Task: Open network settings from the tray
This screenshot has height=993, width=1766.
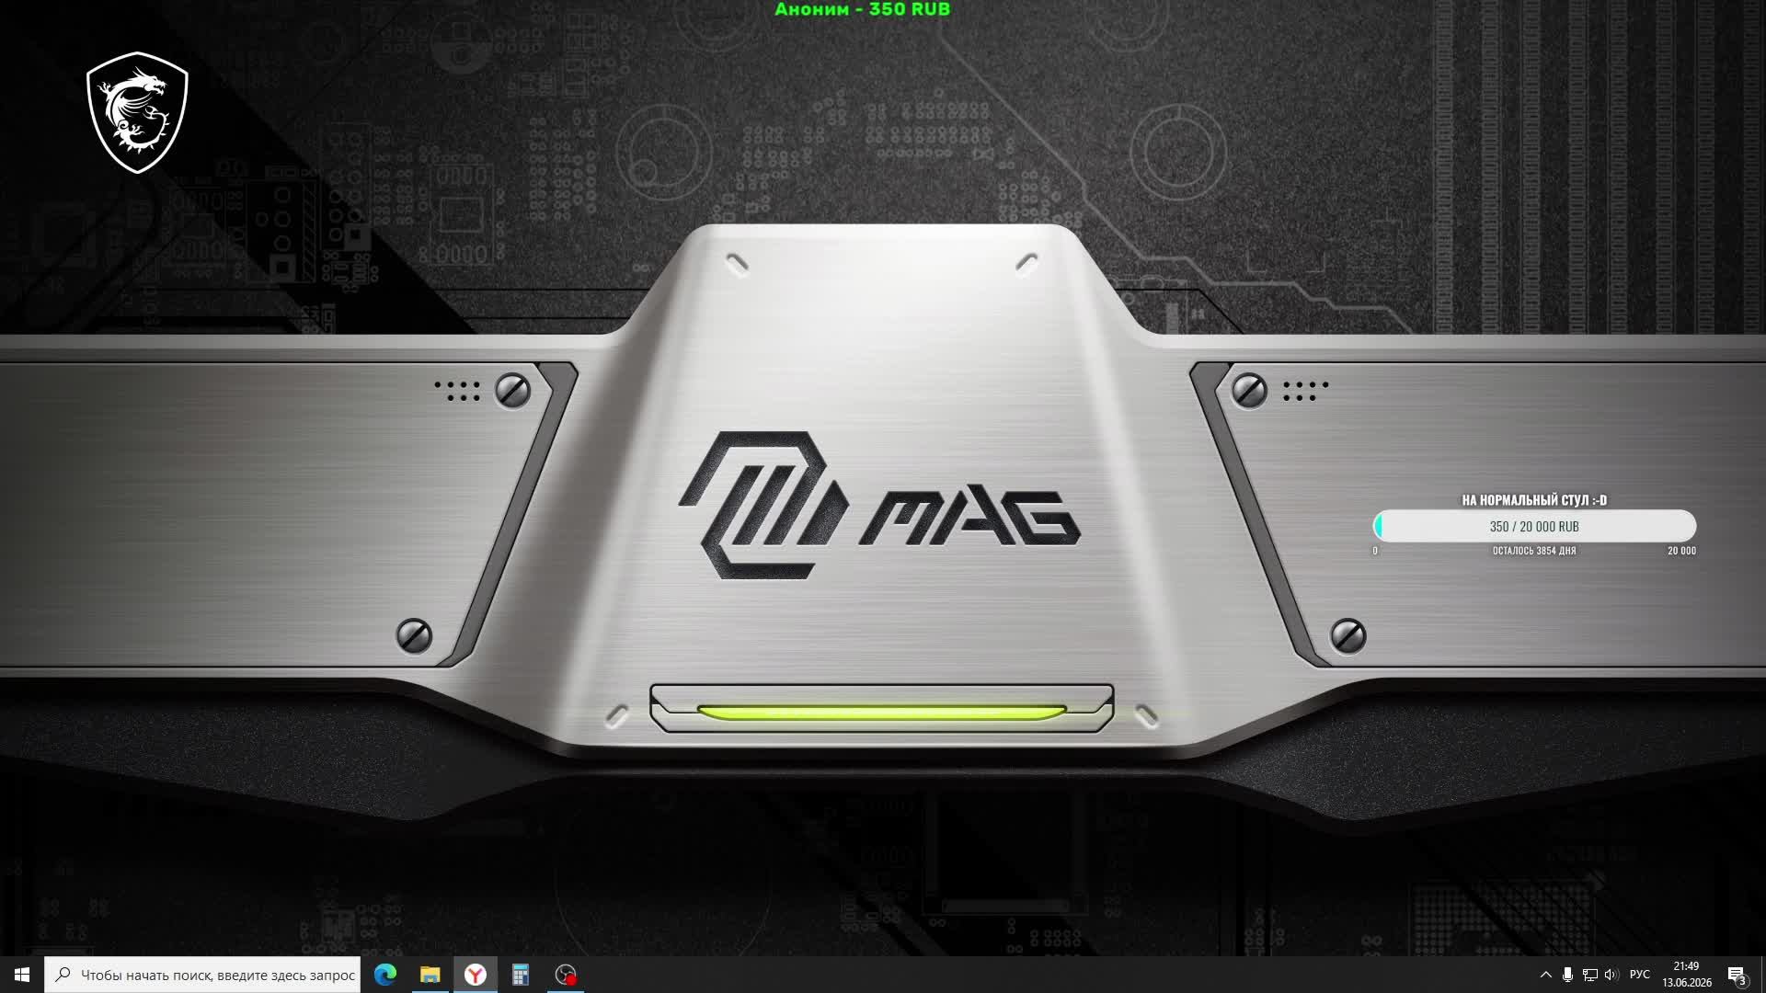Action: point(1589,975)
